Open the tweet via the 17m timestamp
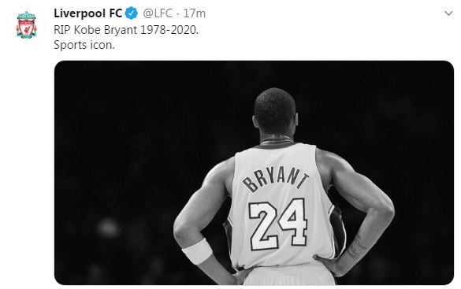 click(195, 13)
